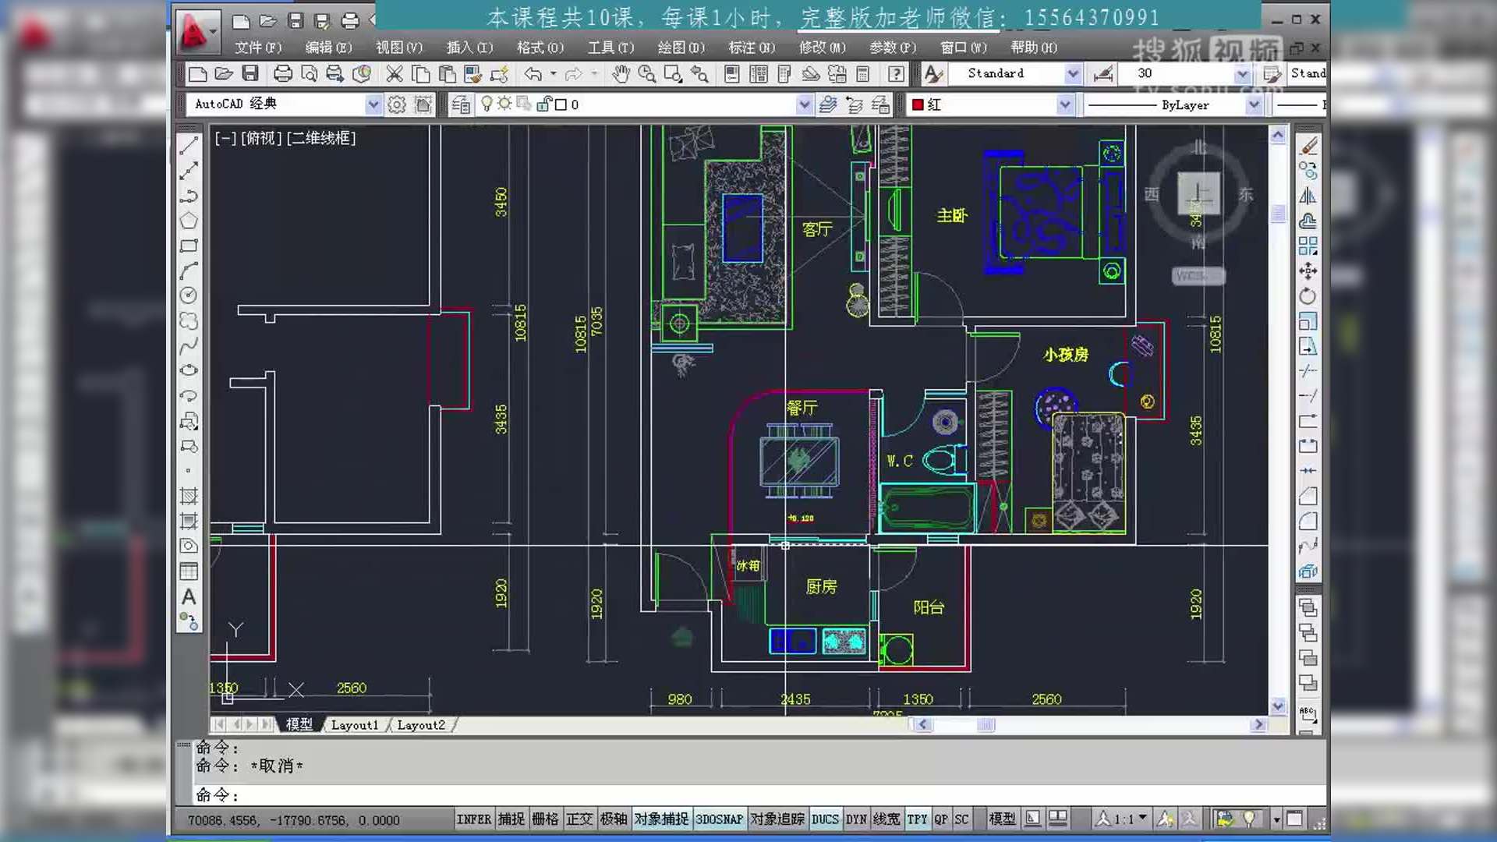Screen dimensions: 1497x842
Task: Select the Polygon draw tool
Action: click(189, 221)
